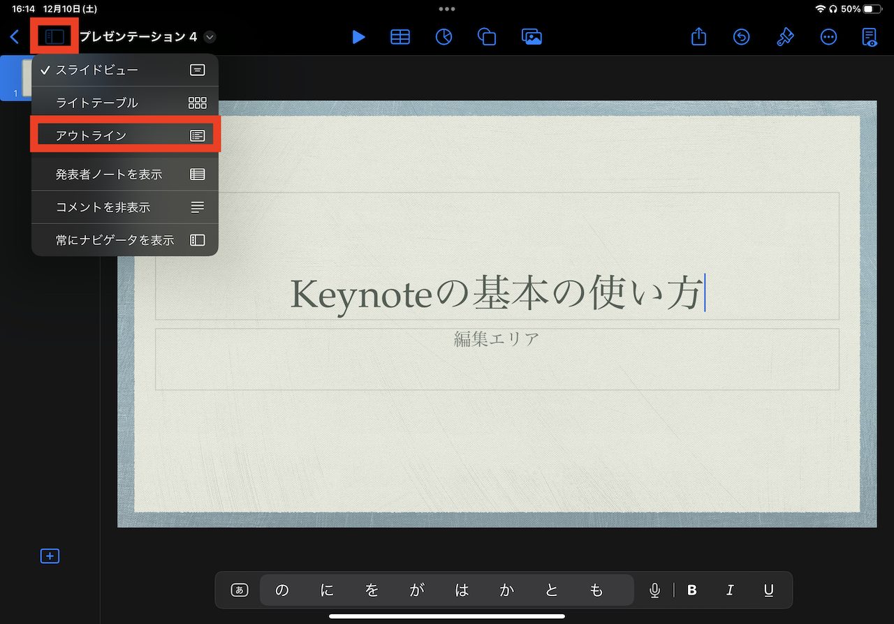Tap the undo icon
The width and height of the screenshot is (894, 624).
(x=742, y=37)
